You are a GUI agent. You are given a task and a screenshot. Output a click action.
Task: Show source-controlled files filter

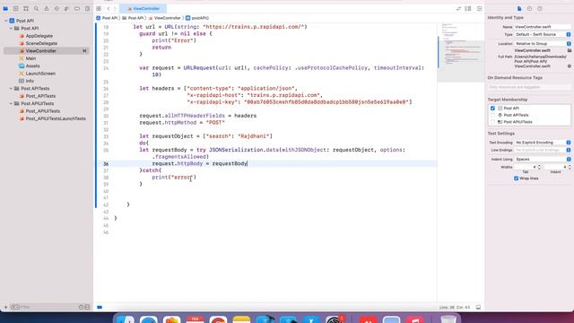pyautogui.click(x=87, y=307)
